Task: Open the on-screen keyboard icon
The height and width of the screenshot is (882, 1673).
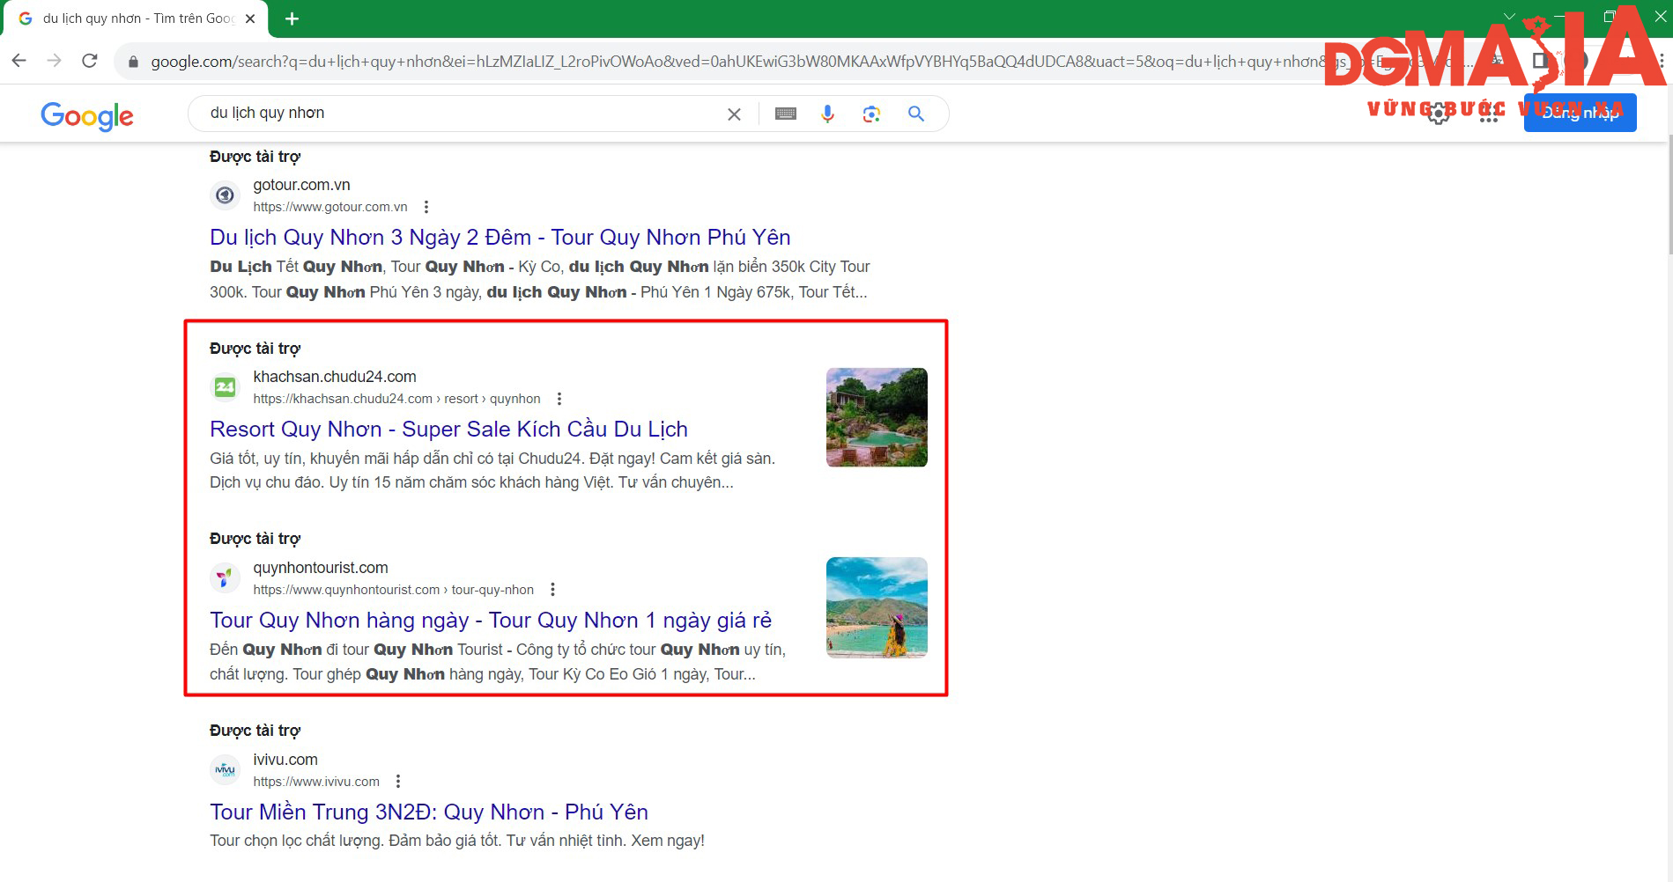Action: 786,114
